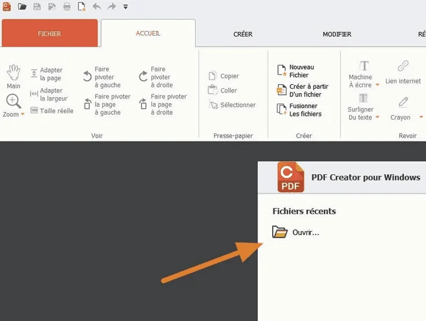Click Faire pivoter la page à gauche

[107, 104]
